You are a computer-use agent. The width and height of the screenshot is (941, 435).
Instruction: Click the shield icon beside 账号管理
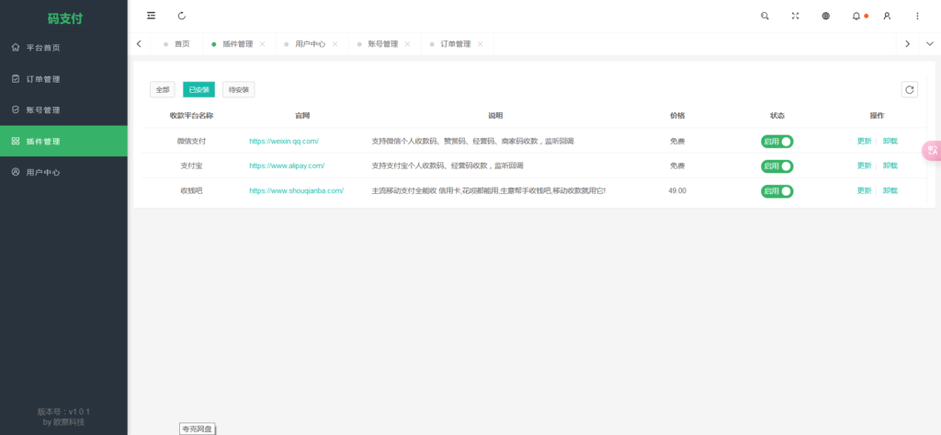[16, 110]
